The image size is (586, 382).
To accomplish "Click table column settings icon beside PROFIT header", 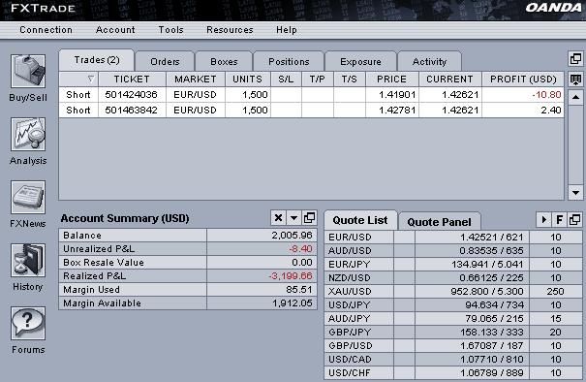I will [x=575, y=80].
